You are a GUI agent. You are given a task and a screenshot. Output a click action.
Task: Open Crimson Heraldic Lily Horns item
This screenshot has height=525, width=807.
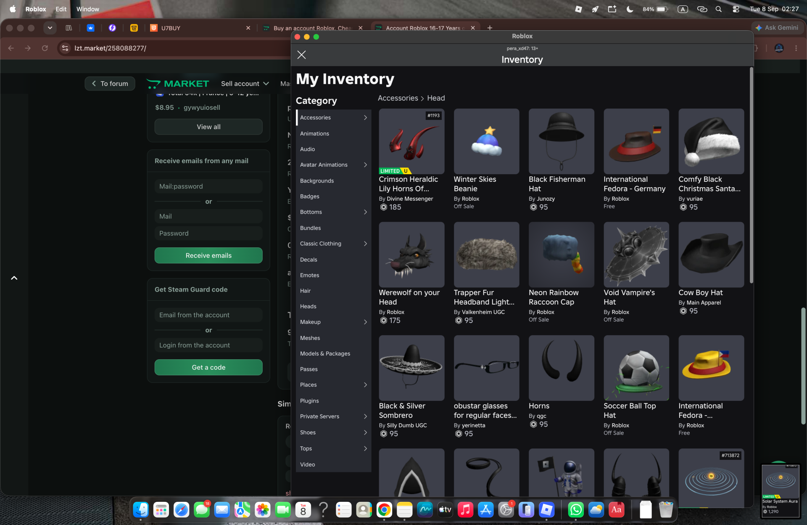point(411,141)
